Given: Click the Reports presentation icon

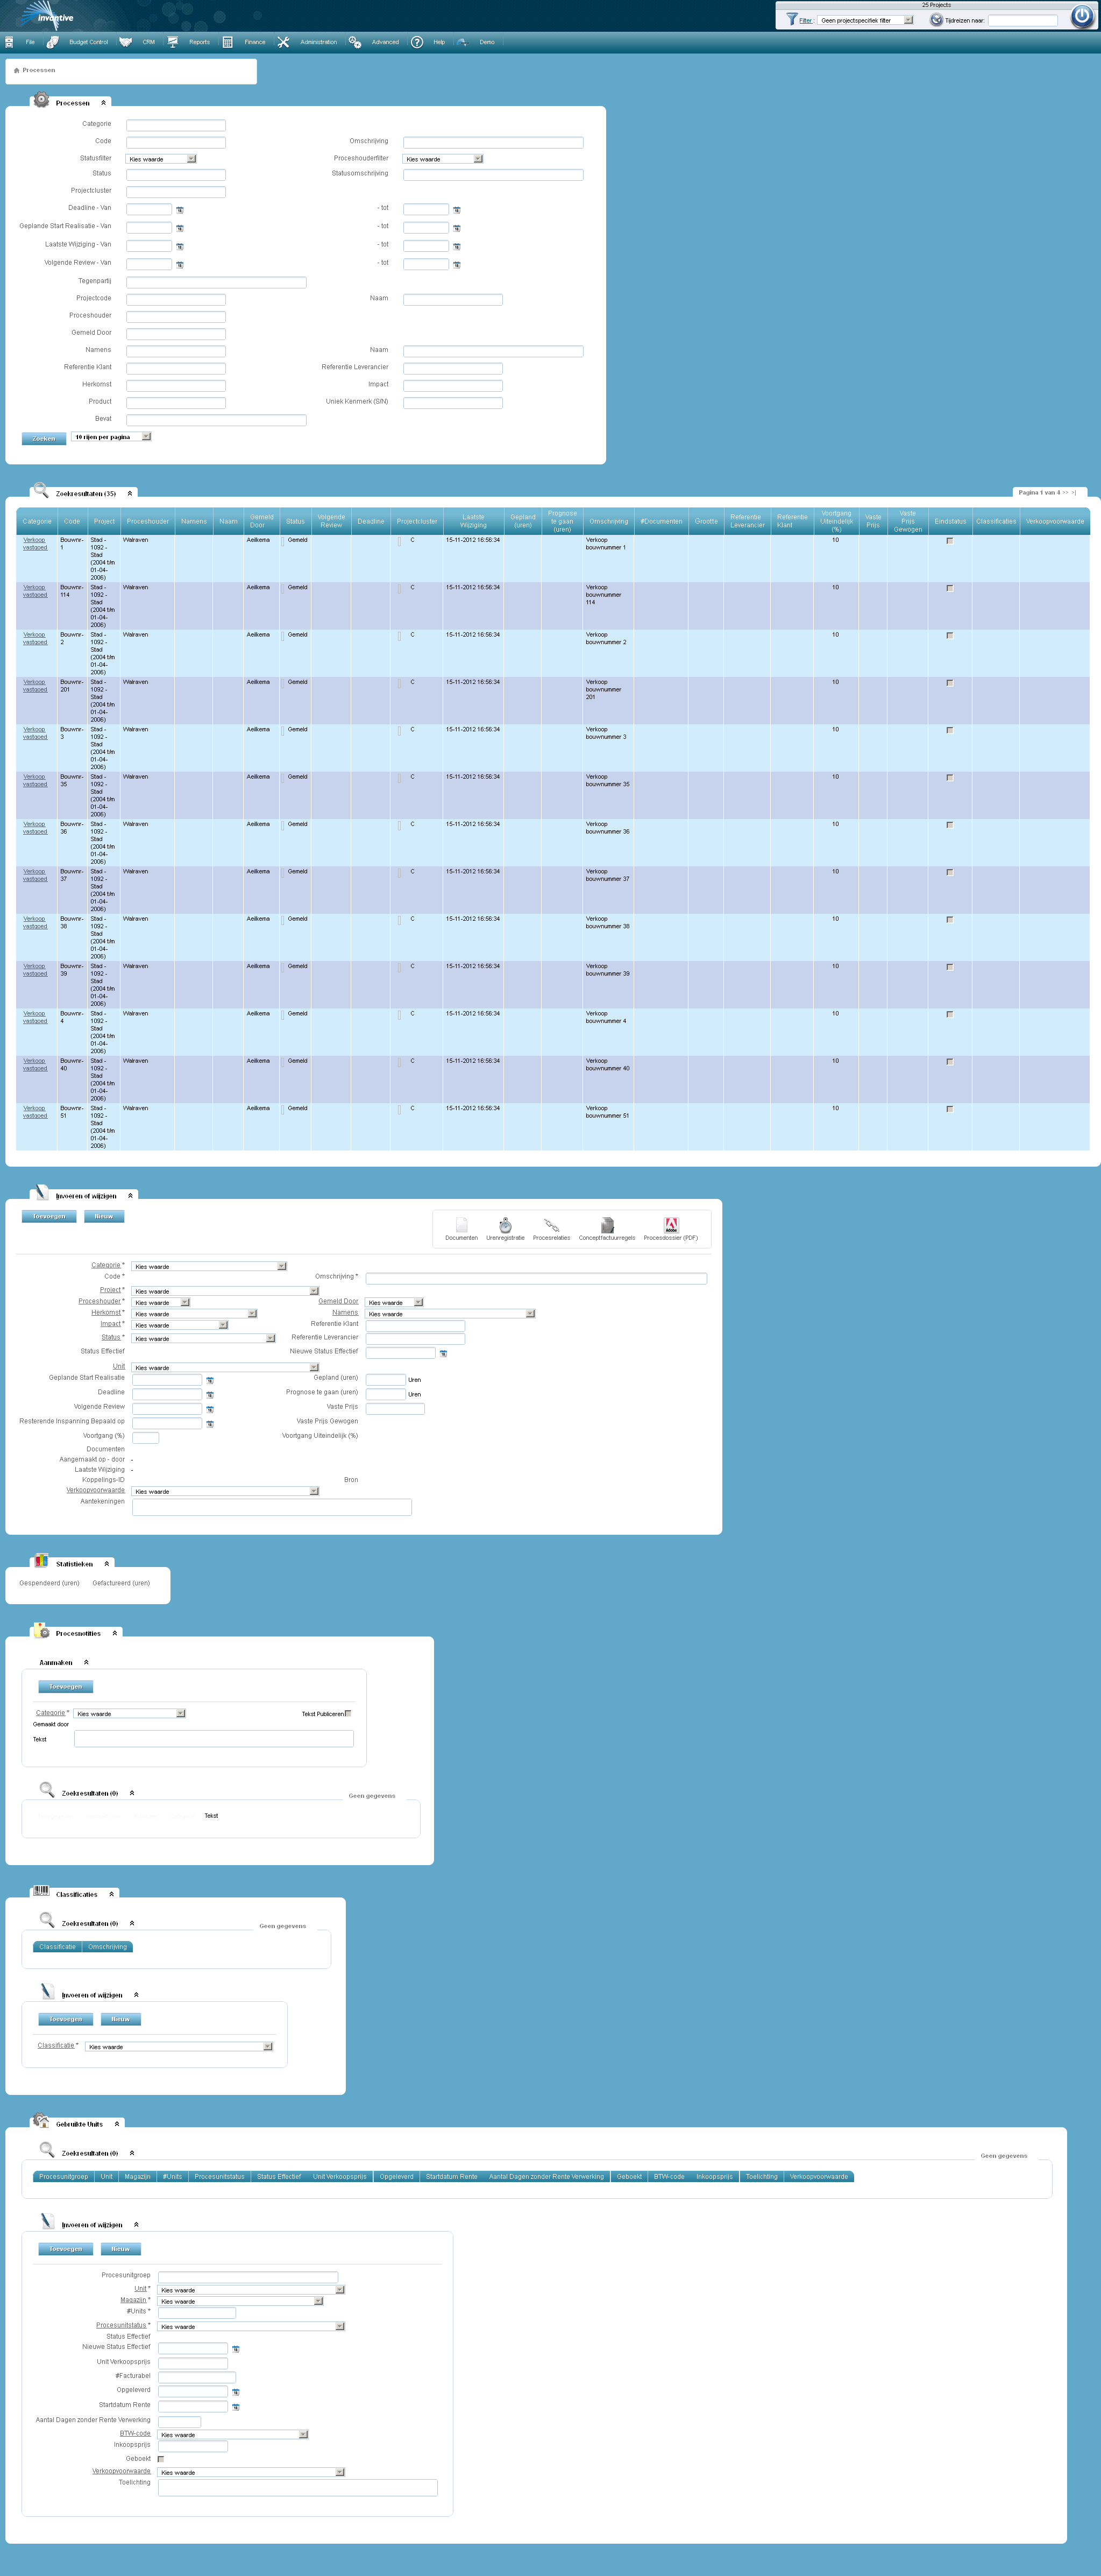Looking at the screenshot, I should [x=173, y=42].
